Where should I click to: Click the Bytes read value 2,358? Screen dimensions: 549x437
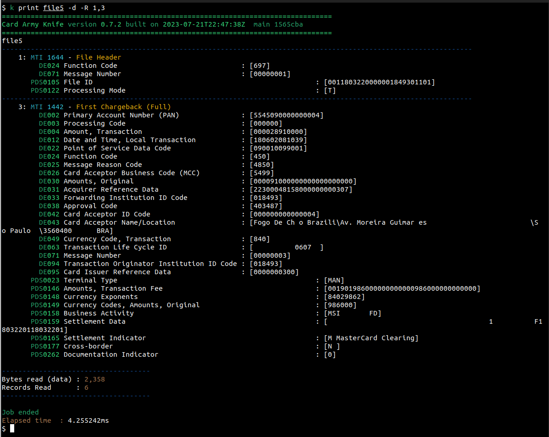(x=94, y=379)
